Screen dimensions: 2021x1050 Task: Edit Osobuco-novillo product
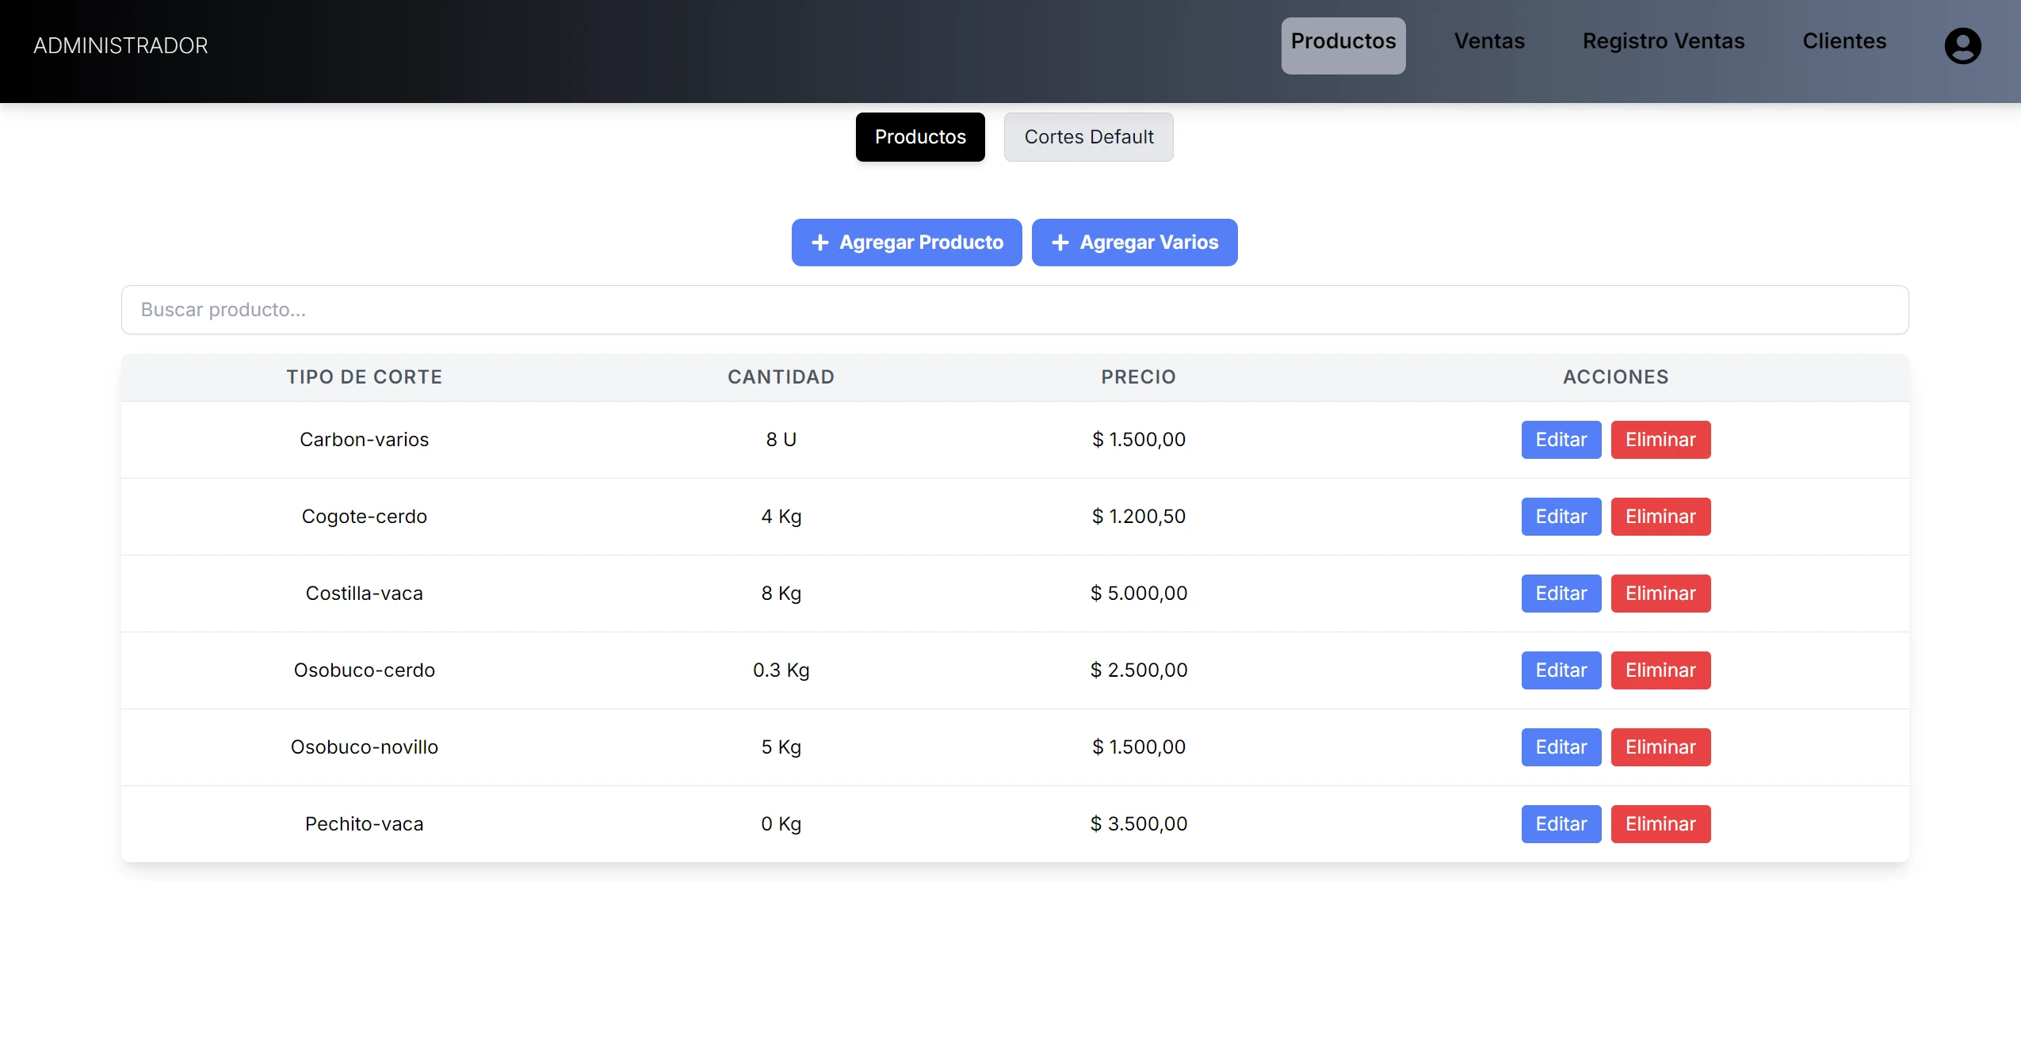(1561, 747)
